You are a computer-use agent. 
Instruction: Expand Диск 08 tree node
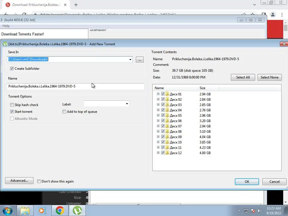point(158,131)
